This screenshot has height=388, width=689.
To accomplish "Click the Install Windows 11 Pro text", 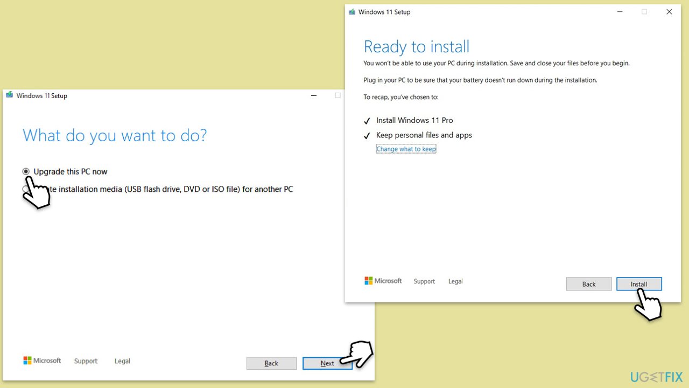I will 414,120.
